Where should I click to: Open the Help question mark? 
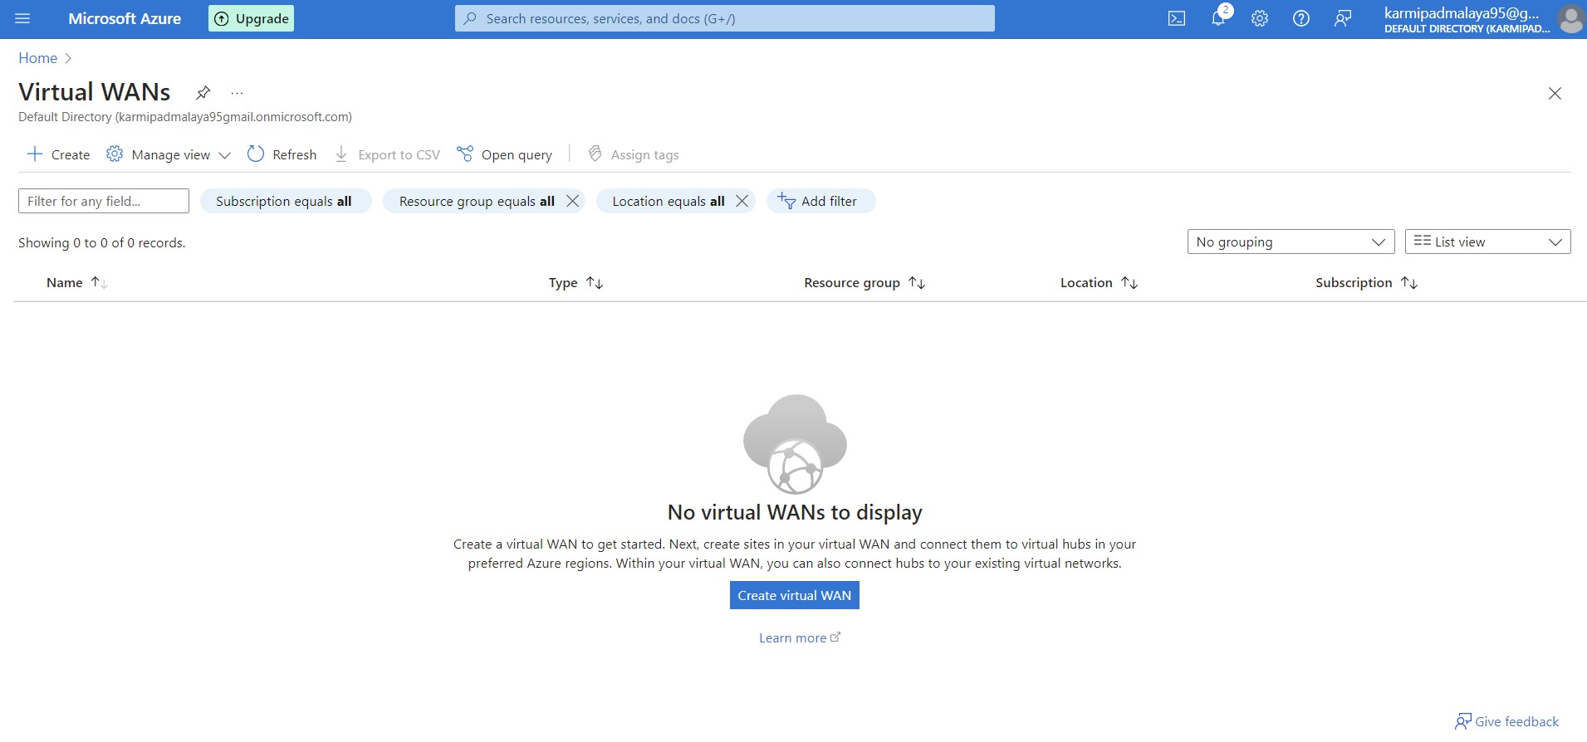[x=1301, y=18]
